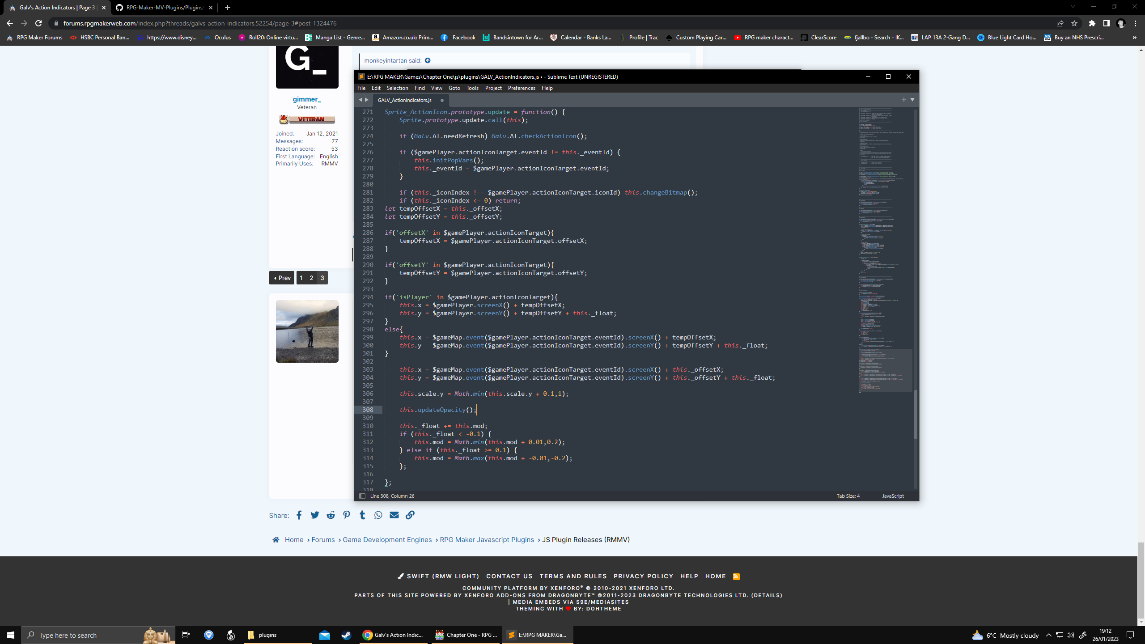Image resolution: width=1145 pixels, height=644 pixels.
Task: Open gimmer_ user profile link
Action: click(x=307, y=99)
